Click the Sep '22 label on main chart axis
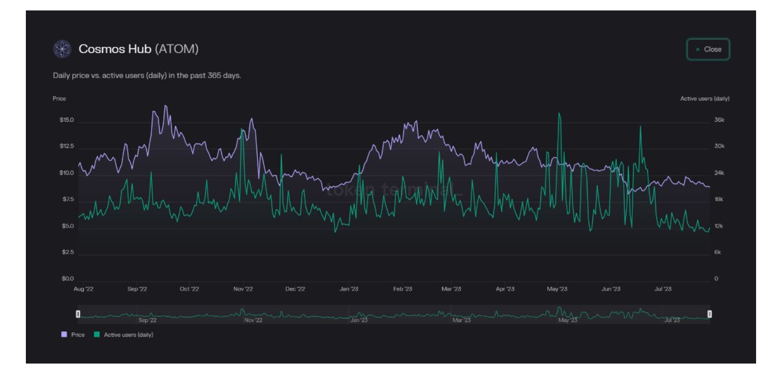Image resolution: width=770 pixels, height=372 pixels. [137, 289]
